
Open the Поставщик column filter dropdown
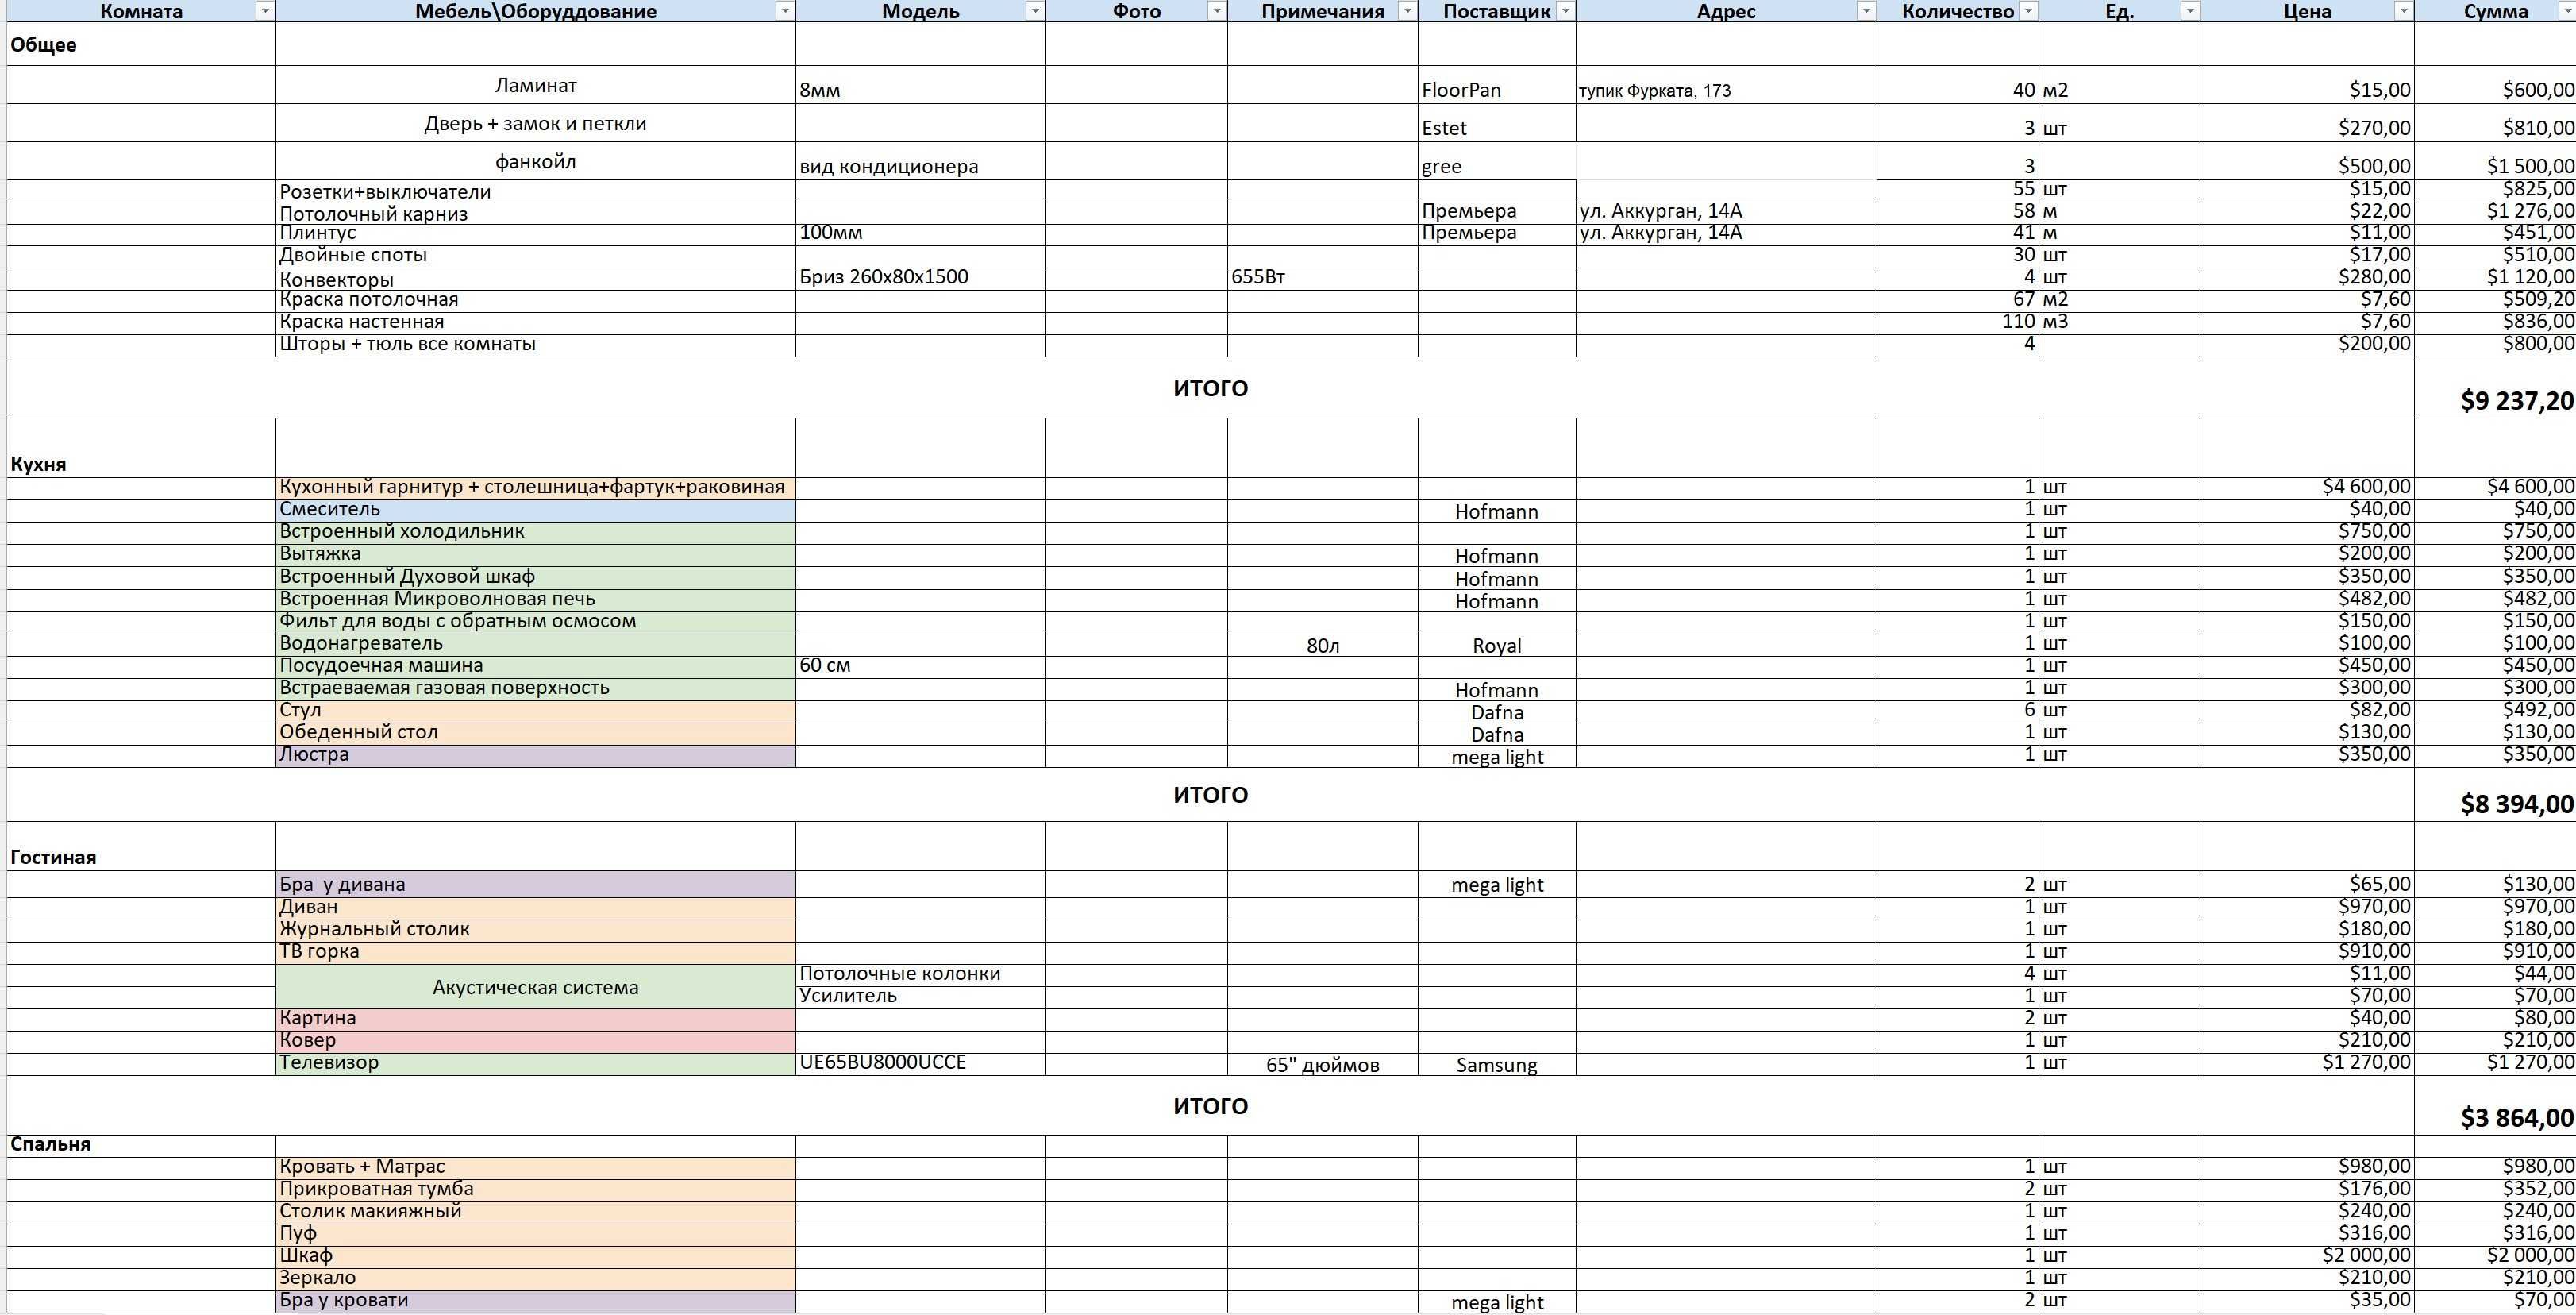[1565, 11]
